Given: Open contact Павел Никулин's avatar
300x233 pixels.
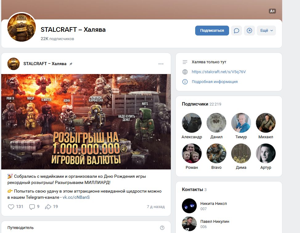Looking at the screenshot, I should [x=189, y=224].
